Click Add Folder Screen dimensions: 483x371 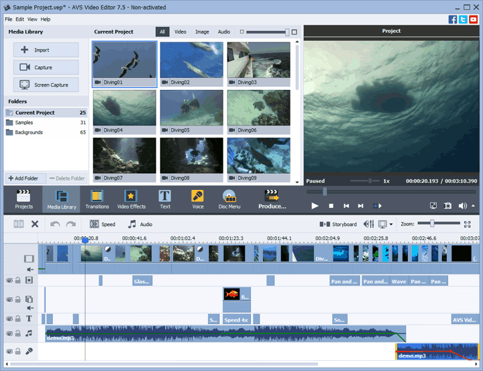25,178
